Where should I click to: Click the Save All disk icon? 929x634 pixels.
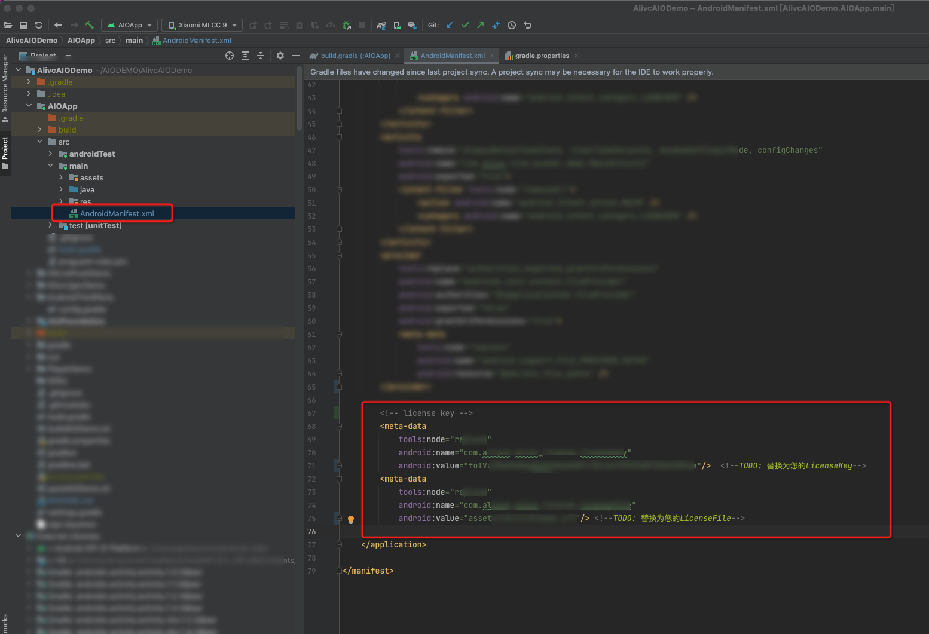[23, 25]
